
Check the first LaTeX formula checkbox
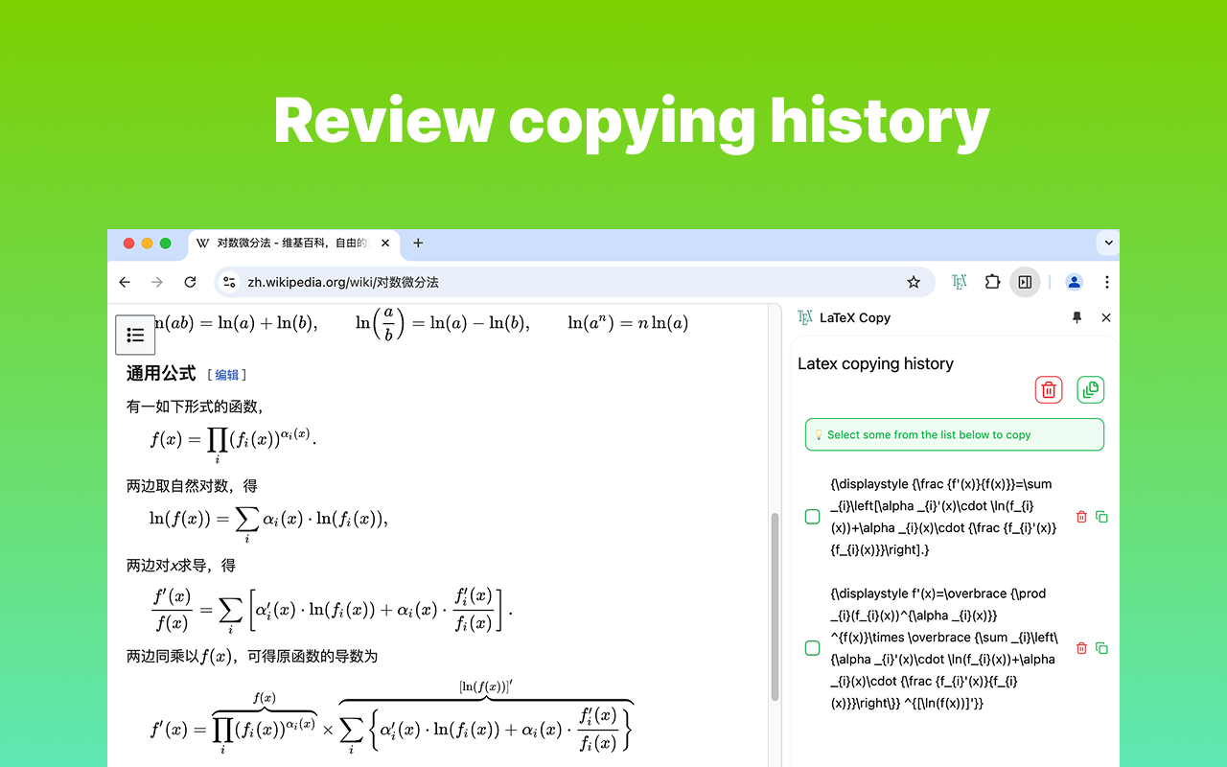811,516
